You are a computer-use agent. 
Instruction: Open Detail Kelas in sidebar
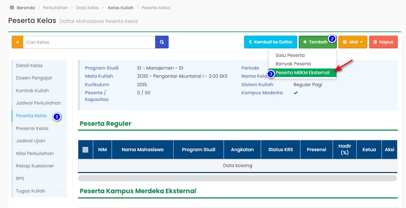[29, 66]
